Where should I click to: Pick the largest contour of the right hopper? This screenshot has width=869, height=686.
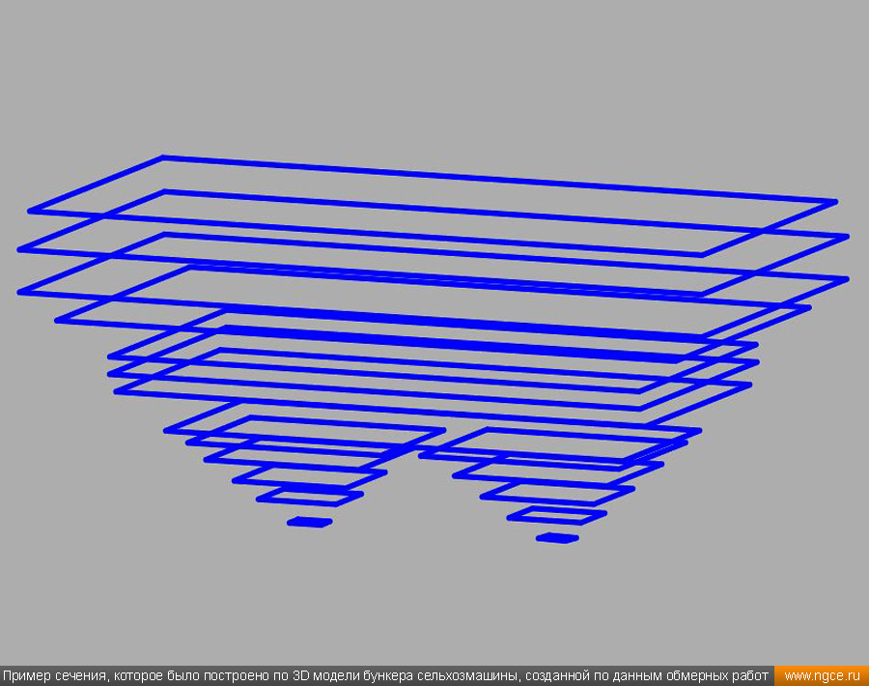(x=579, y=432)
